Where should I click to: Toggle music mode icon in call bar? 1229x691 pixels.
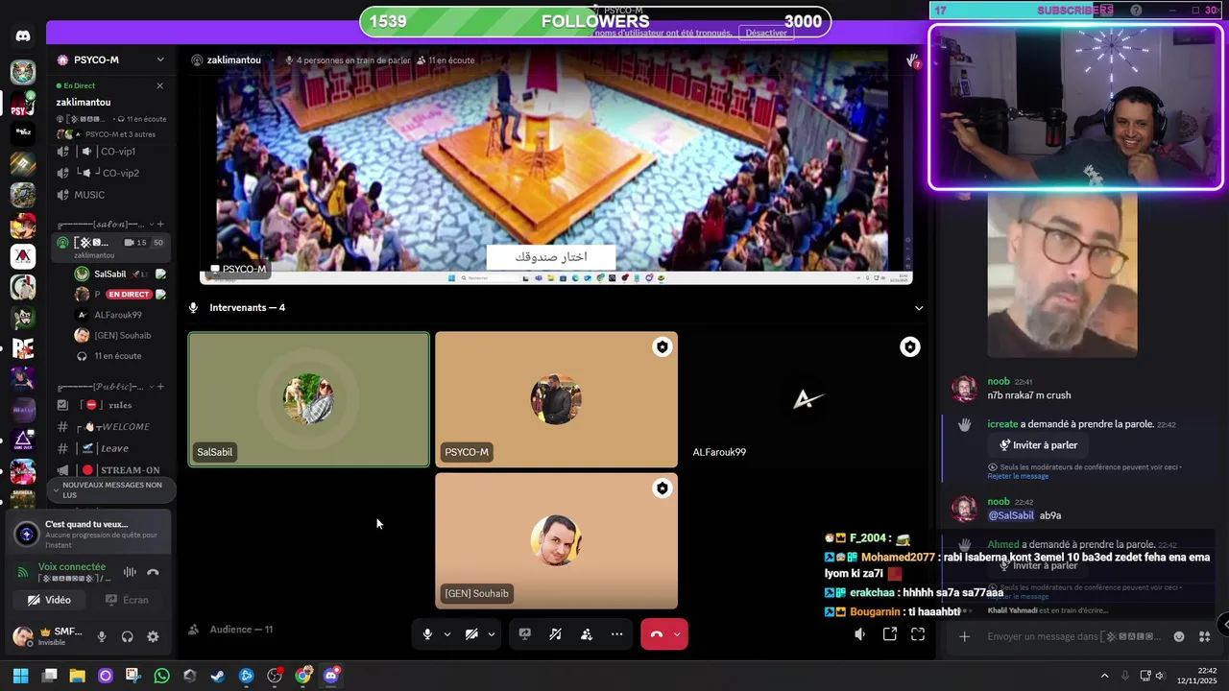[555, 634]
